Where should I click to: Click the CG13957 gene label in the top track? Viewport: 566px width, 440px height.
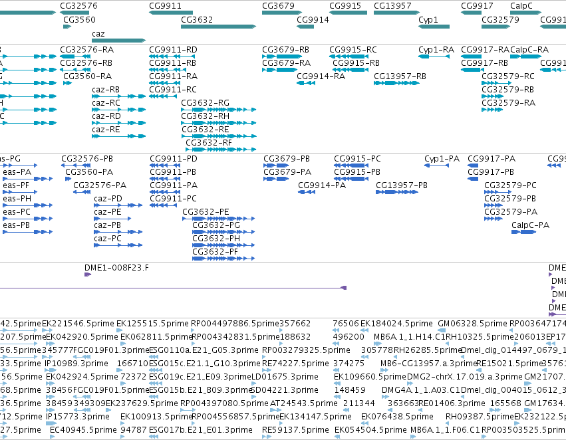(x=392, y=6)
